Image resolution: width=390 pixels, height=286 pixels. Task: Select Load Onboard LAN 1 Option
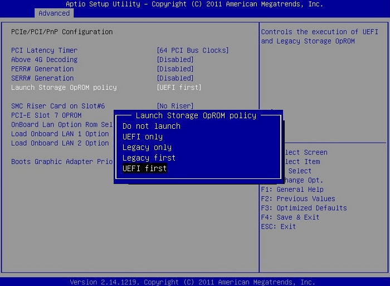pyautogui.click(x=60, y=134)
